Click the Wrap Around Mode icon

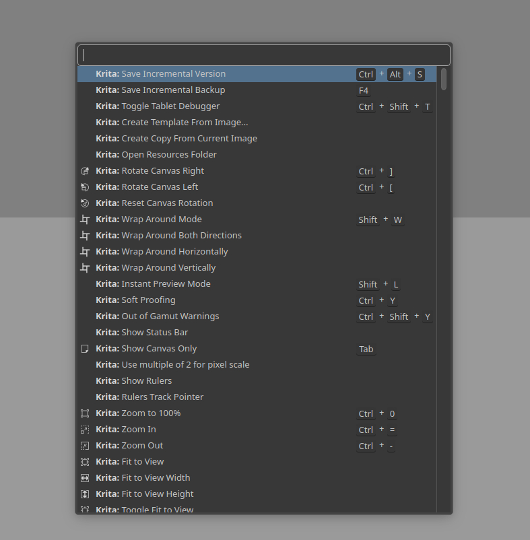[x=85, y=220]
